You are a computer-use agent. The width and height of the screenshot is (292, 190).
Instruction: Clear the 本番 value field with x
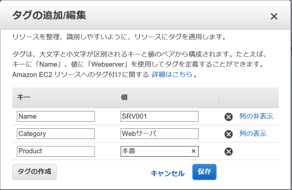pos(194,151)
